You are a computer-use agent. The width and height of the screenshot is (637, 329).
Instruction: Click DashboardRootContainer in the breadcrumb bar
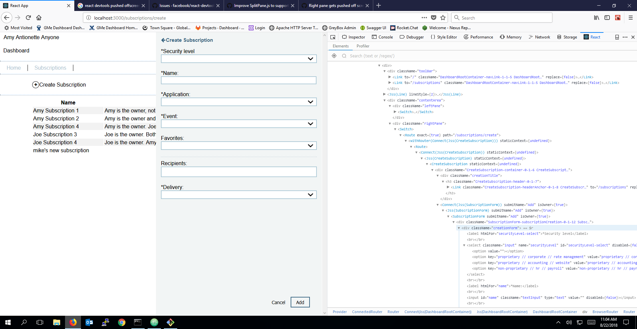coord(555,312)
